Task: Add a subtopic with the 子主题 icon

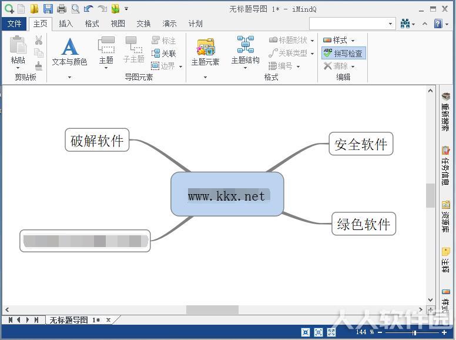Action: (x=134, y=44)
